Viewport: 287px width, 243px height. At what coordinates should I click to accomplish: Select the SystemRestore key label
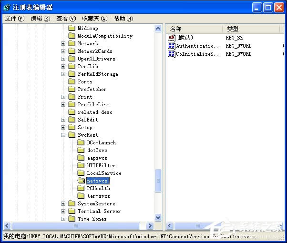(96, 203)
